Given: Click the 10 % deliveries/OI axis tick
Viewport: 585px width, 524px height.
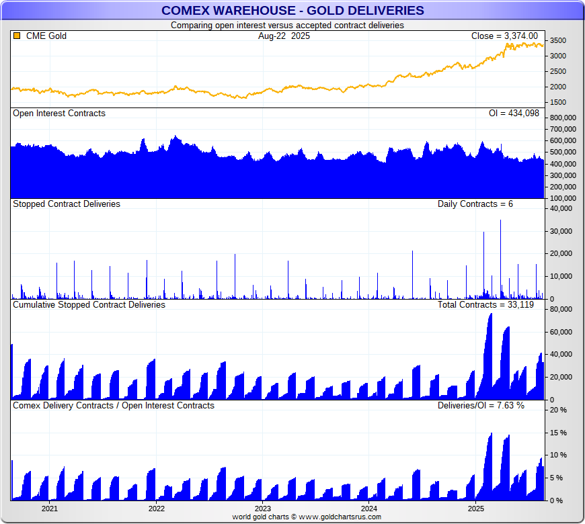Looking at the screenshot, I should [x=558, y=455].
